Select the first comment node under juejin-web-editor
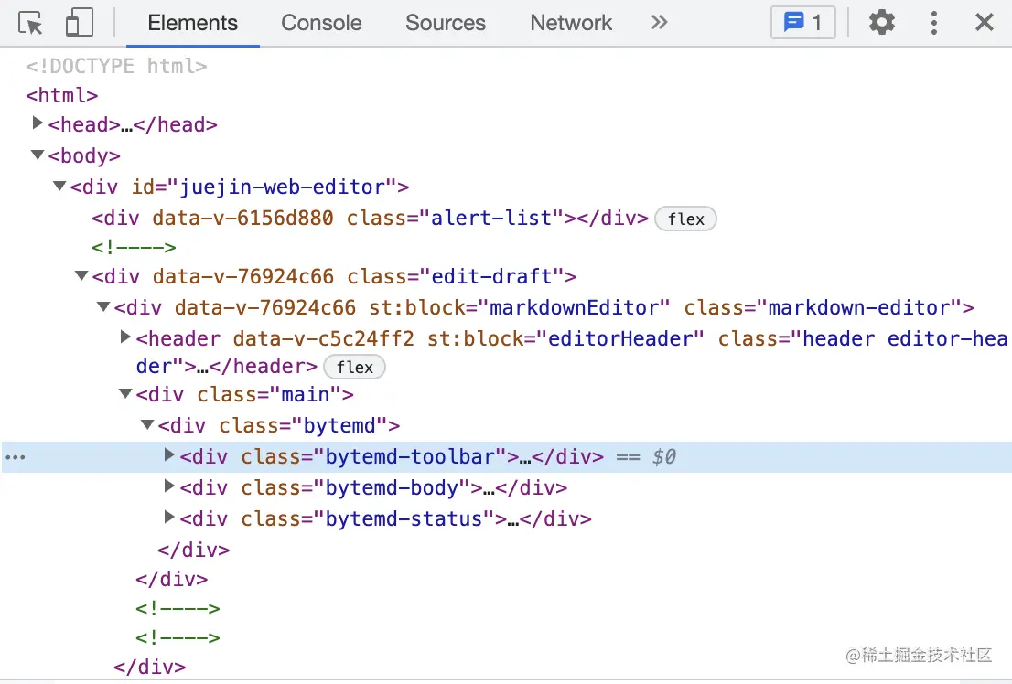This screenshot has width=1012, height=684. [x=134, y=247]
